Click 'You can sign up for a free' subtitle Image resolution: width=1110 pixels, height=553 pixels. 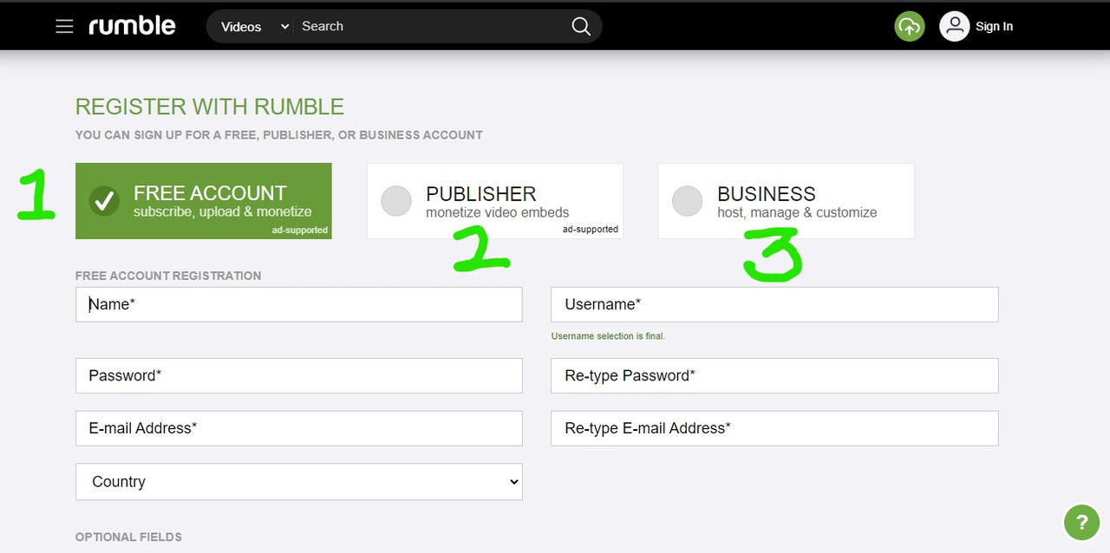(279, 135)
